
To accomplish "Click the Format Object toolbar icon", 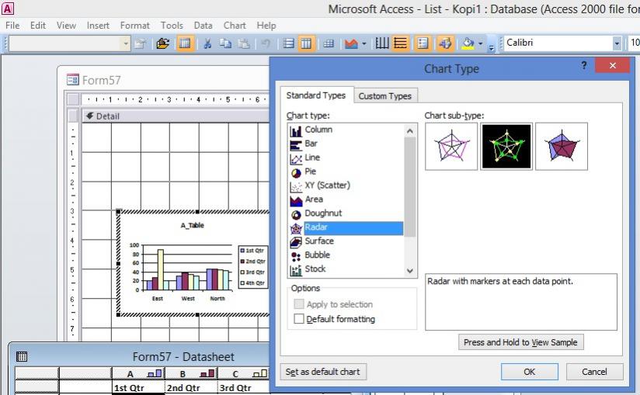I will [140, 43].
